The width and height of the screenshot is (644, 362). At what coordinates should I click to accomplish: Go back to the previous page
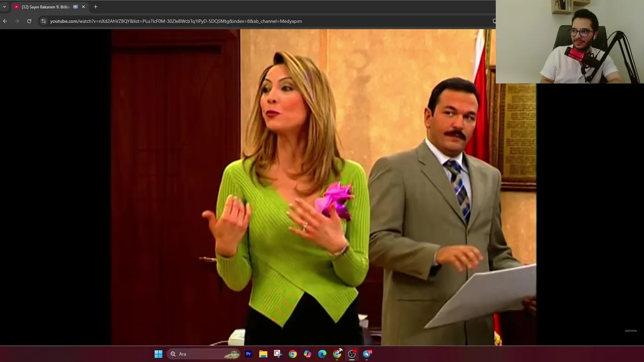point(5,21)
